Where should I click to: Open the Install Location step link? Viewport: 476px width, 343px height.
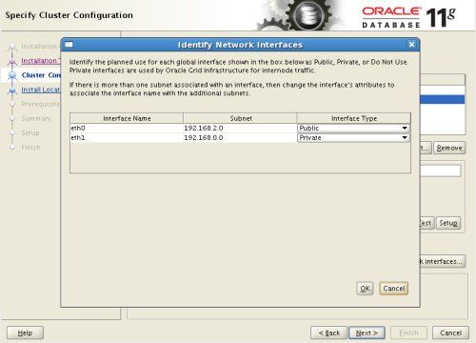pos(41,90)
